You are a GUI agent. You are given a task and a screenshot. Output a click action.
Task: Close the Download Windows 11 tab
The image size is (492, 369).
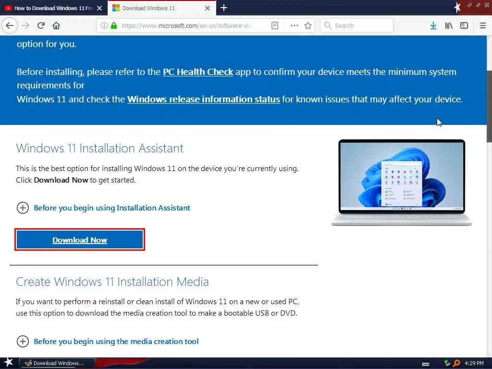(208, 8)
